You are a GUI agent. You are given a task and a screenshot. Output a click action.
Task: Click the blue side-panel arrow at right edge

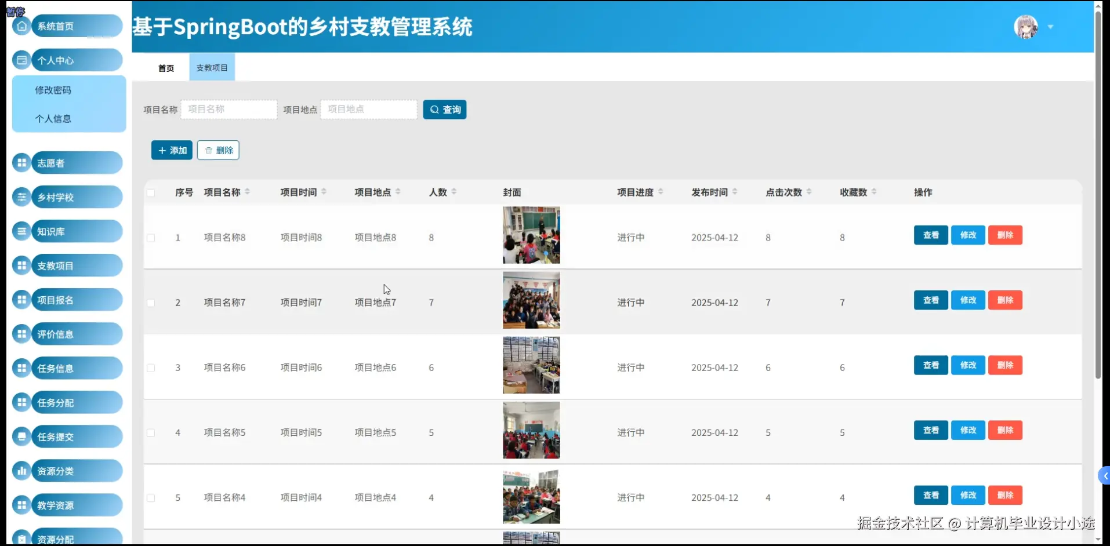1104,476
